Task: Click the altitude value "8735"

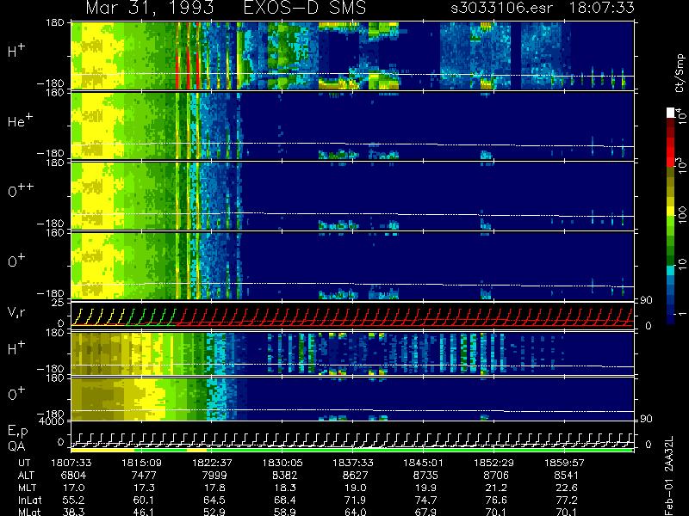Action: [425, 476]
